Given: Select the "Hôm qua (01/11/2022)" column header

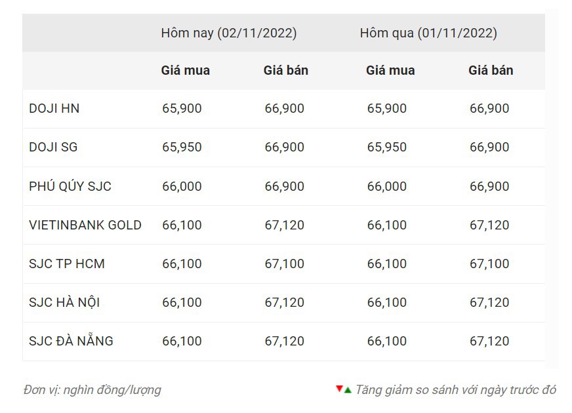Looking at the screenshot, I should [x=428, y=33].
